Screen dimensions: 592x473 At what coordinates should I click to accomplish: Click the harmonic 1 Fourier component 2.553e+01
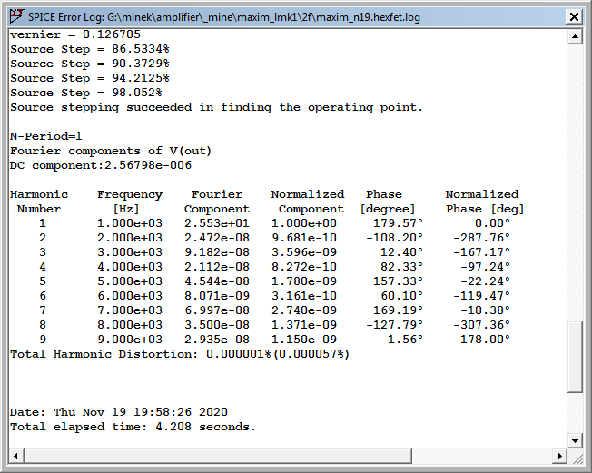point(217,223)
